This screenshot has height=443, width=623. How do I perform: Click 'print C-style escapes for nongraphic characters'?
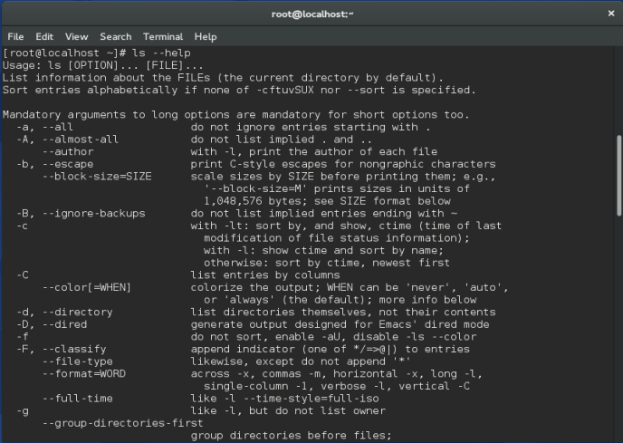(343, 164)
